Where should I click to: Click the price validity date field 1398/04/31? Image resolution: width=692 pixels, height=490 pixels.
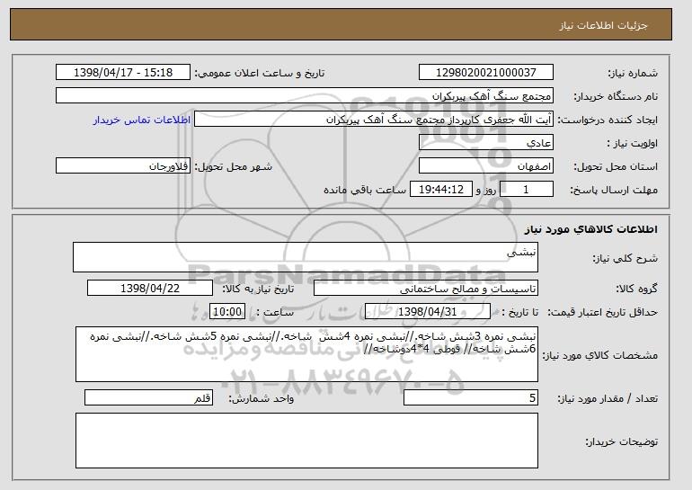[x=428, y=312]
